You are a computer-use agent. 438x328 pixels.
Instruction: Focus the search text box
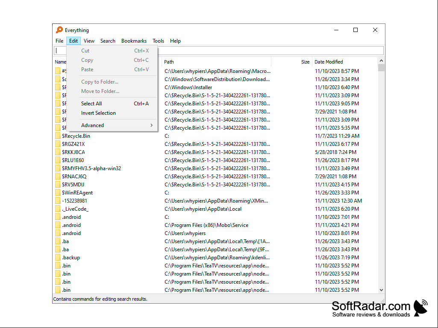point(218,50)
